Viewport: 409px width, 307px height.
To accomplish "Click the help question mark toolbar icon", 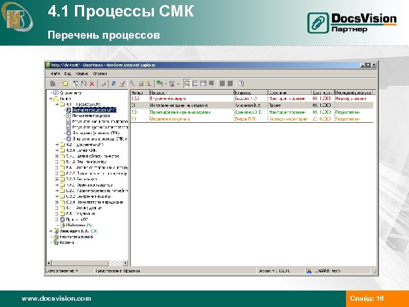I will click(241, 84).
